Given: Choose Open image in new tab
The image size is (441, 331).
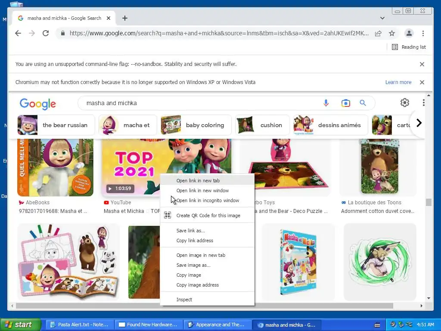Looking at the screenshot, I should [x=207, y=255].
